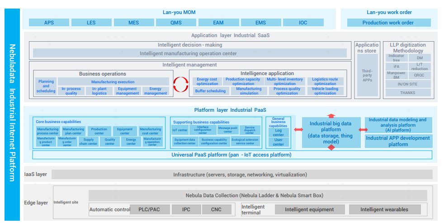Screen dimensions: 444x223
Task: Select Intelligent manufacturing operation center bar
Action: pos(190,53)
